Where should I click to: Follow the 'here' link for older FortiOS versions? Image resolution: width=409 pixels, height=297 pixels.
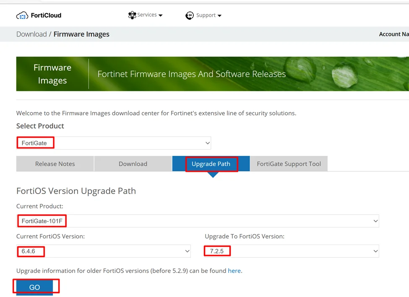pyautogui.click(x=234, y=271)
